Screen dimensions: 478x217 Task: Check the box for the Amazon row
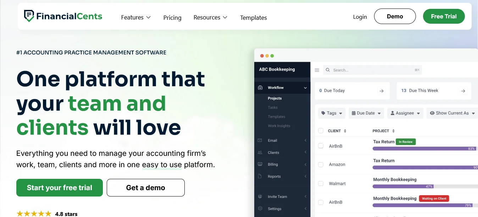(x=321, y=164)
